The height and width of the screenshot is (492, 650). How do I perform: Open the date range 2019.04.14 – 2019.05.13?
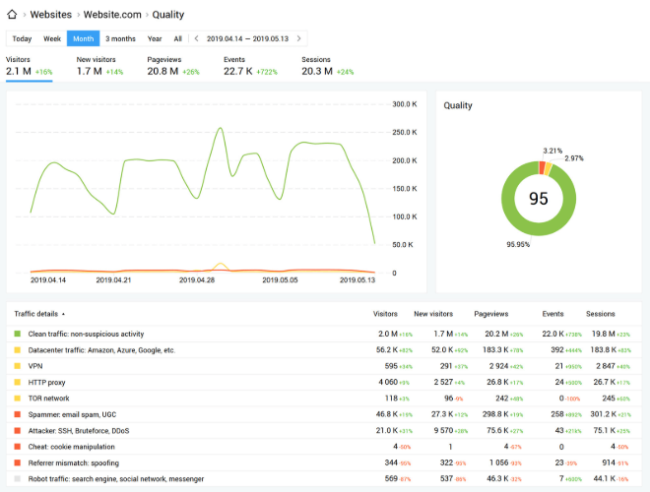[x=247, y=38]
